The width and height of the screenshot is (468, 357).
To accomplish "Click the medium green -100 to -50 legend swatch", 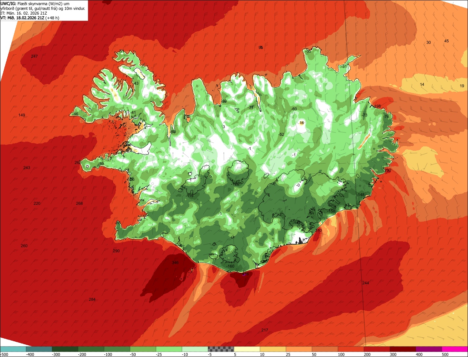I will (117, 349).
